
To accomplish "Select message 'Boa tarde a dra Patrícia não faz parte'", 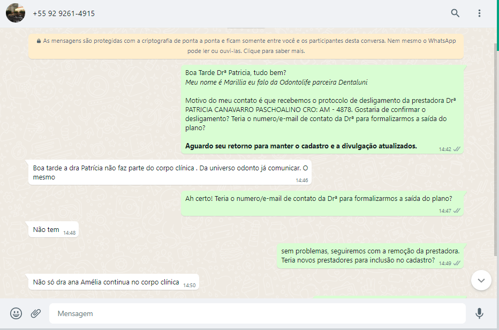I will (x=170, y=172).
